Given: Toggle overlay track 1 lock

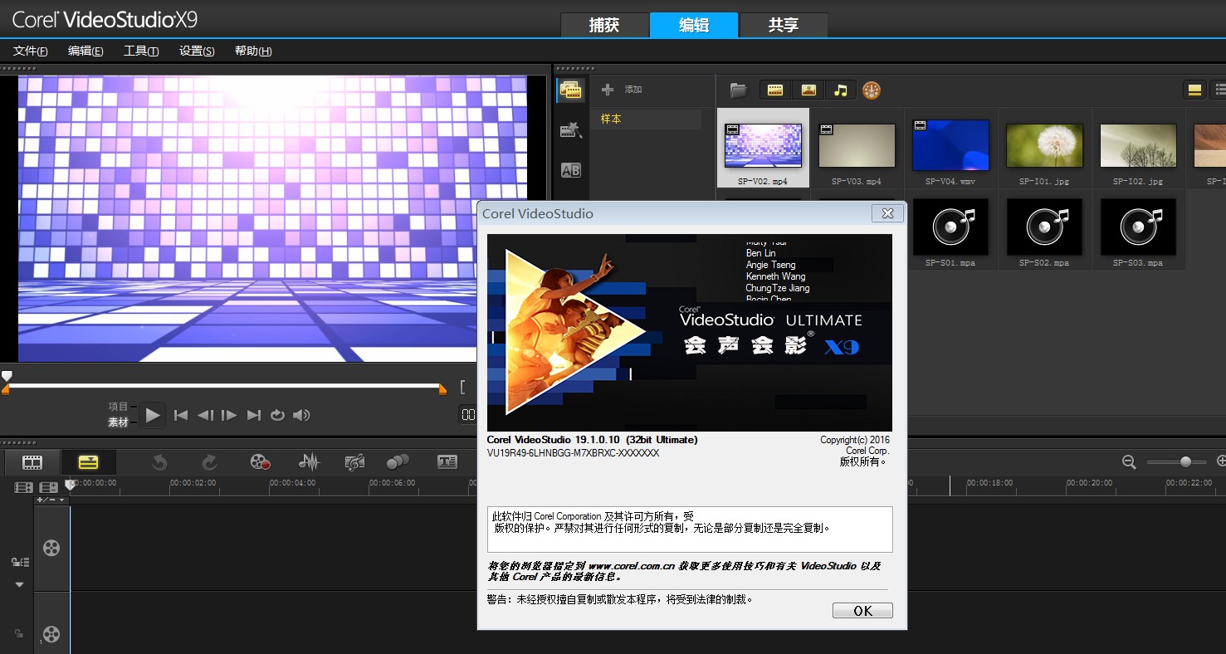Looking at the screenshot, I should coord(19,634).
